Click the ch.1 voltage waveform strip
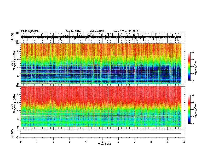This screenshot has width=207, height=159. [101, 37]
